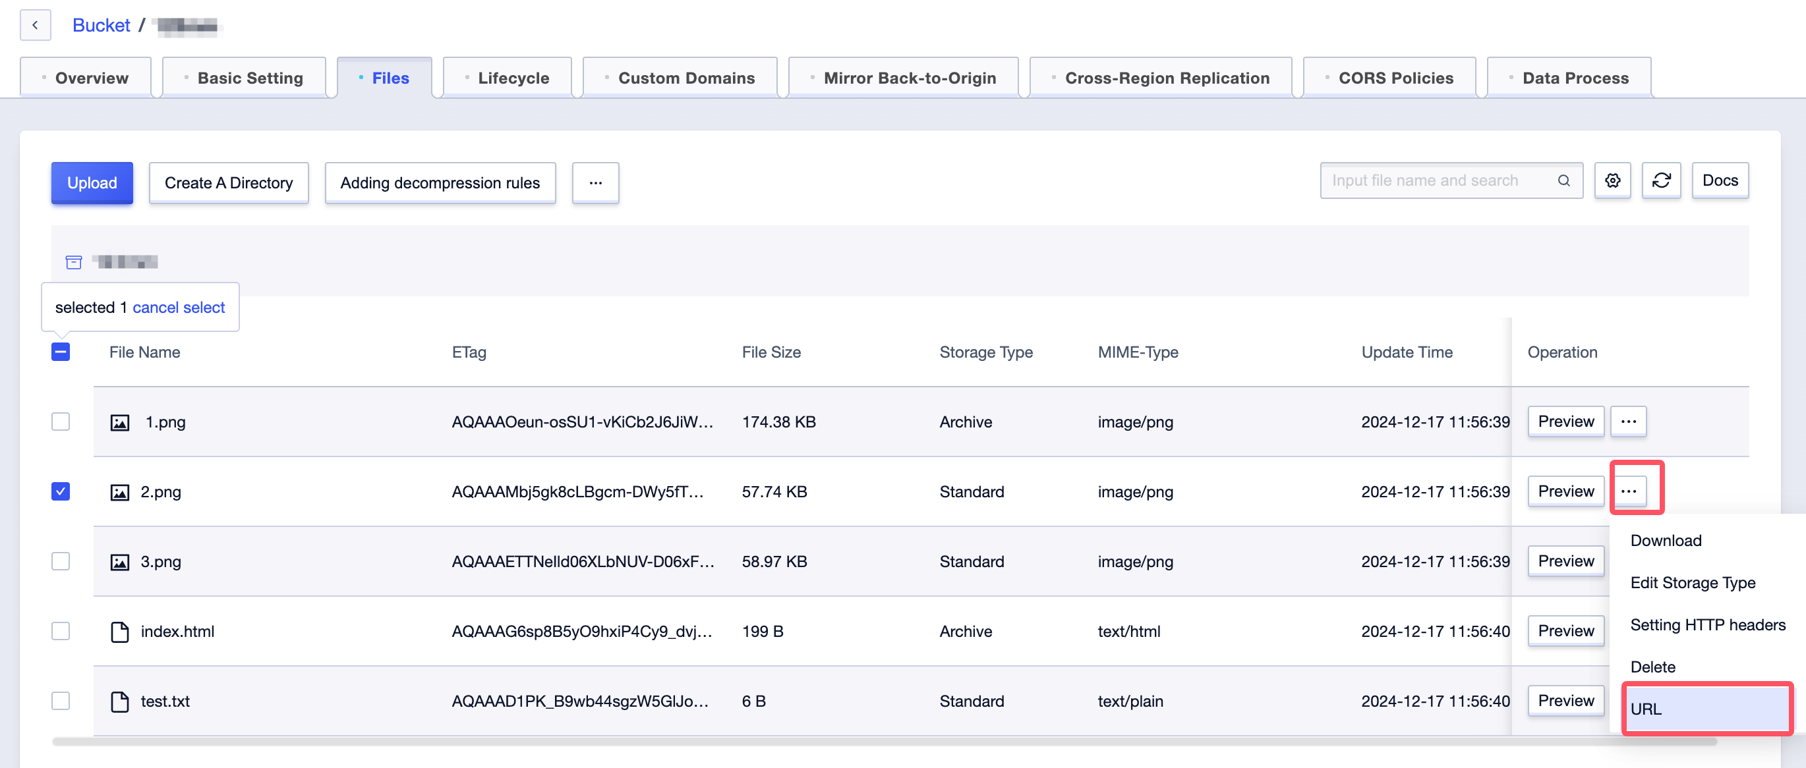Click the bucket archive icon in path bar
The height and width of the screenshot is (768, 1806).
(x=74, y=262)
